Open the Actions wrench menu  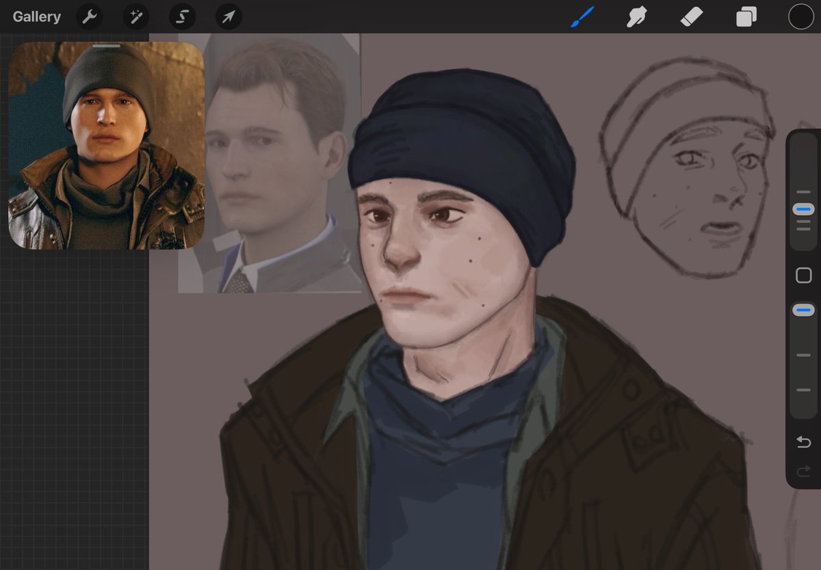pyautogui.click(x=89, y=16)
